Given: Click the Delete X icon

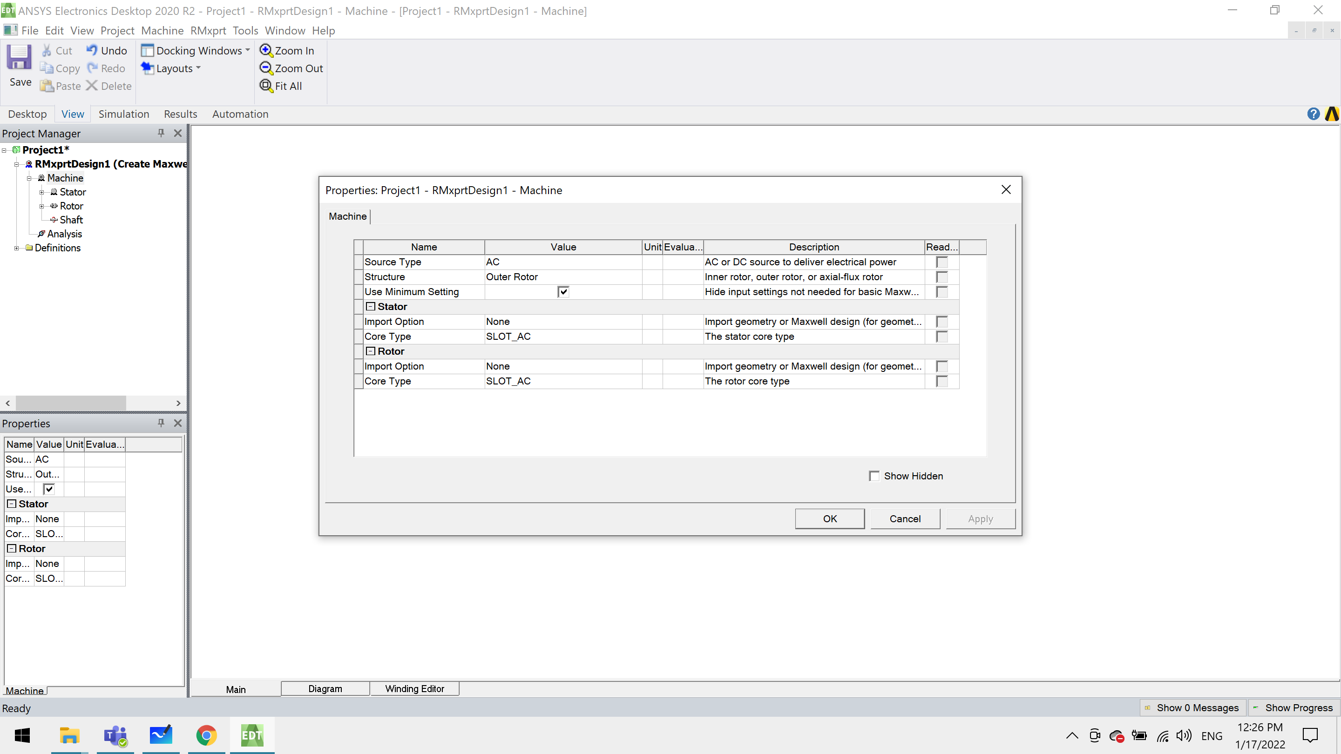Looking at the screenshot, I should pos(92,86).
